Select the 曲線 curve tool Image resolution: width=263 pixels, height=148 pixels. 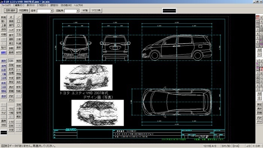tap(11, 53)
